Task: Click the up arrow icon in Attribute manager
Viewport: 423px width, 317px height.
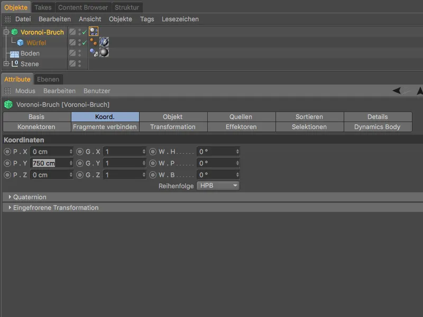Action: (x=420, y=91)
